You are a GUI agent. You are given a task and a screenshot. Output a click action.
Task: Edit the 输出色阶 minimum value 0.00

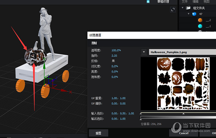(114, 119)
